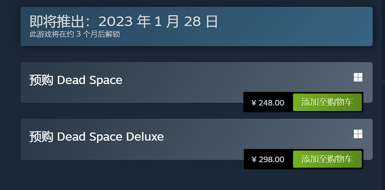385x190 pixels.
Task: Click the ¥ symbol before 248.00
Action: point(254,103)
